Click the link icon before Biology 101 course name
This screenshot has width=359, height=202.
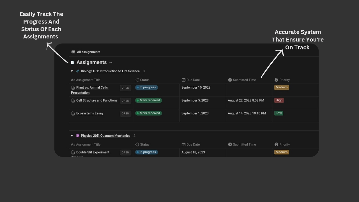click(77, 71)
